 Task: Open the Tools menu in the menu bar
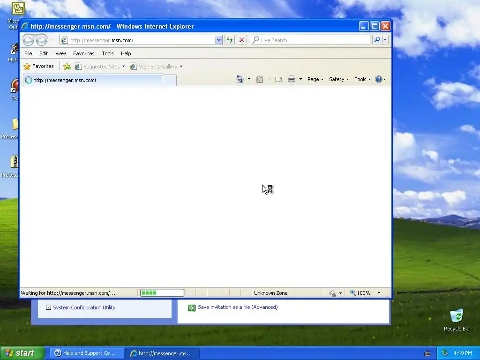point(108,53)
